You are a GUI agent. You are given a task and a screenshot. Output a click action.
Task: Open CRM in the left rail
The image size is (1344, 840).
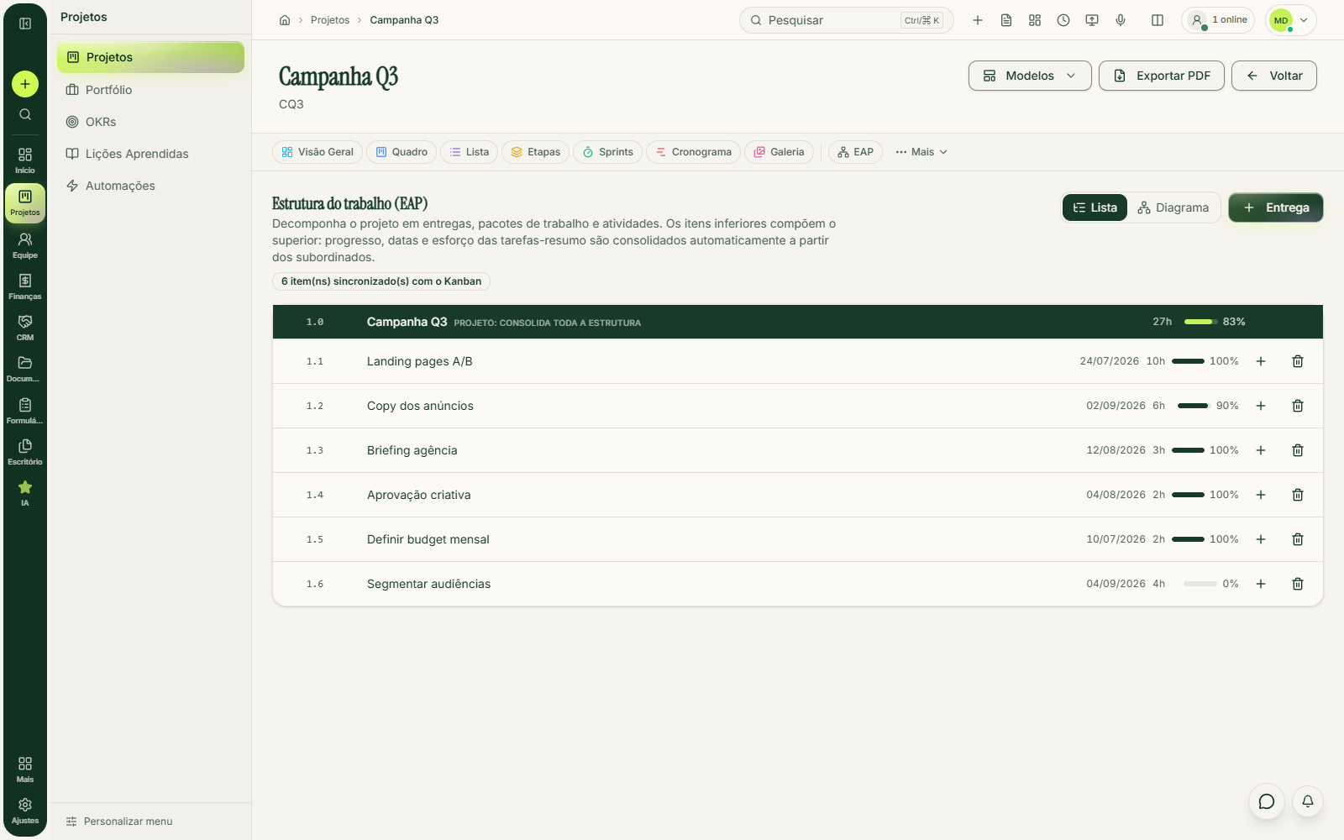coord(25,328)
